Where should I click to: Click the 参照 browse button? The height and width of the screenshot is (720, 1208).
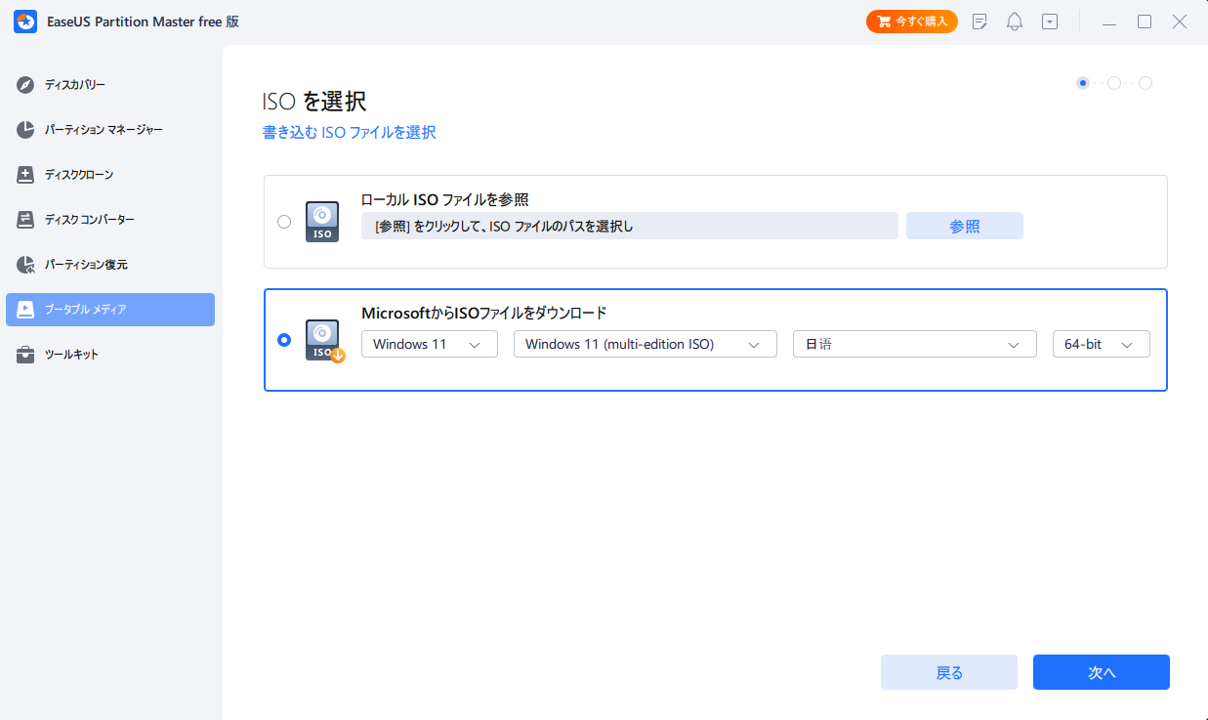click(x=964, y=226)
